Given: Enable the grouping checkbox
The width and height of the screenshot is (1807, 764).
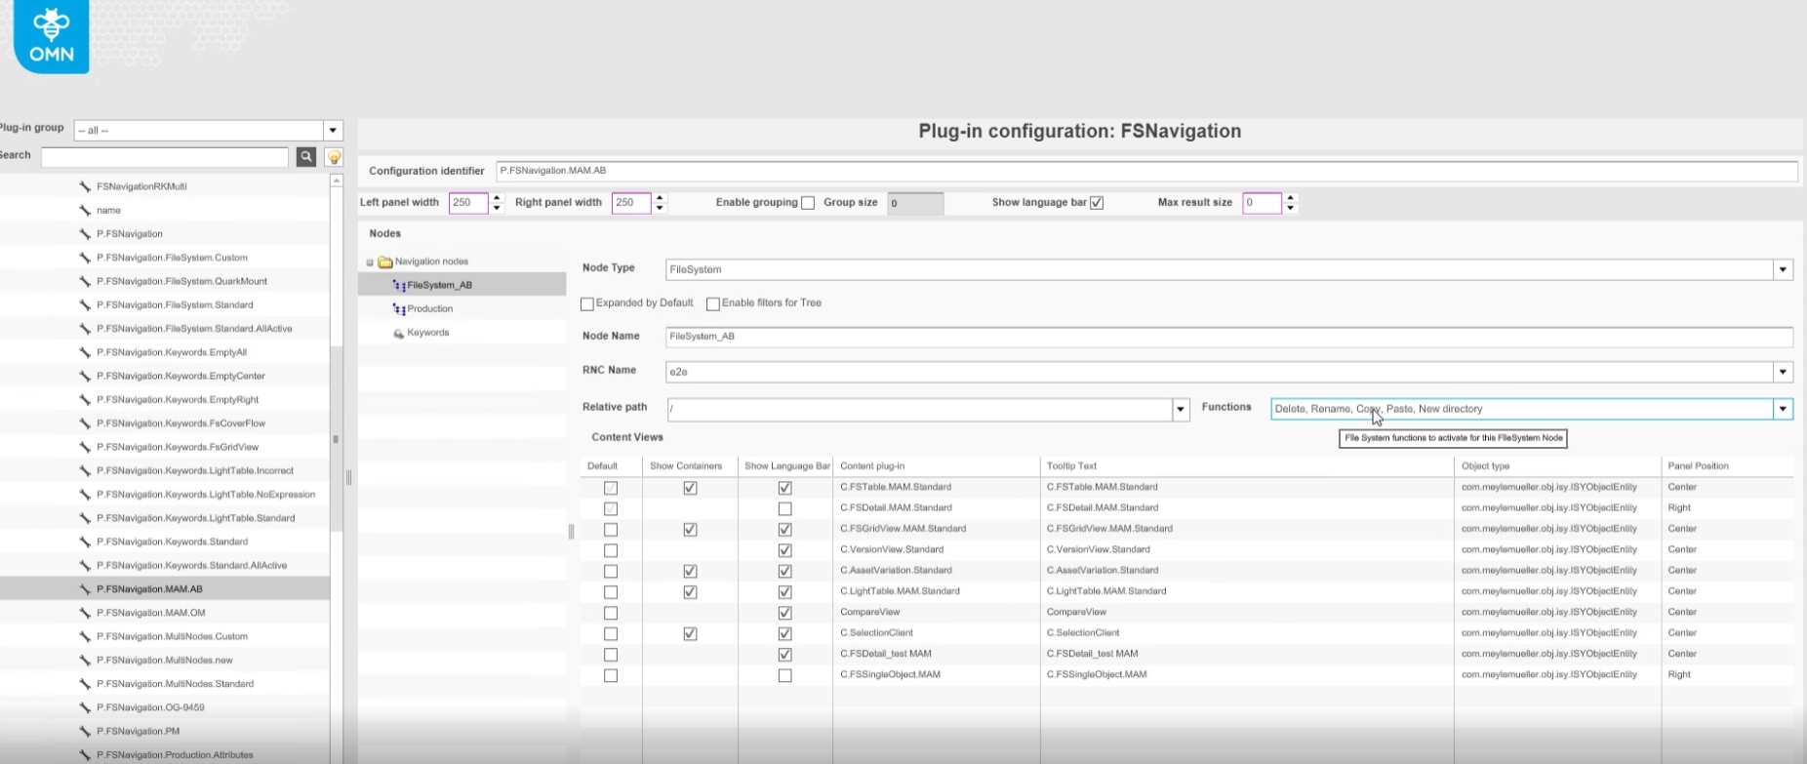Looking at the screenshot, I should point(808,203).
